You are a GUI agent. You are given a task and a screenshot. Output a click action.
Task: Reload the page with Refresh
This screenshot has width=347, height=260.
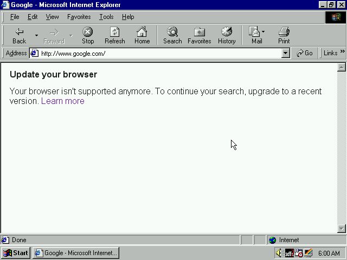coord(115,35)
